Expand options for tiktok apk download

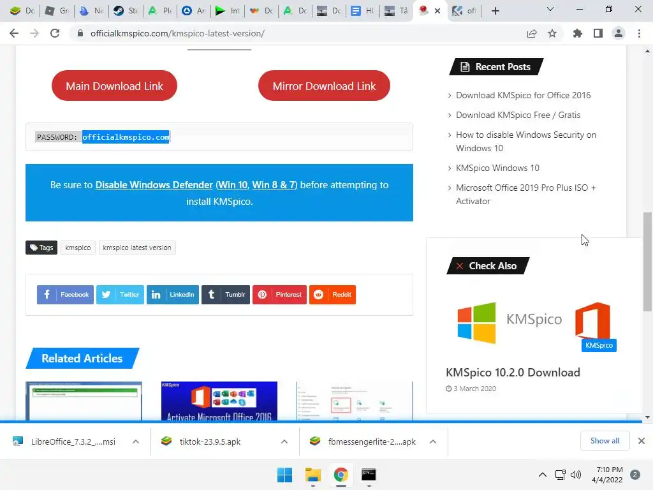284,442
